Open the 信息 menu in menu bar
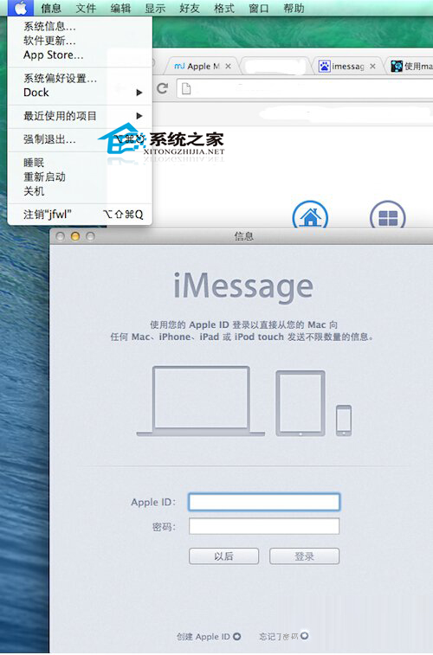 (51, 8)
